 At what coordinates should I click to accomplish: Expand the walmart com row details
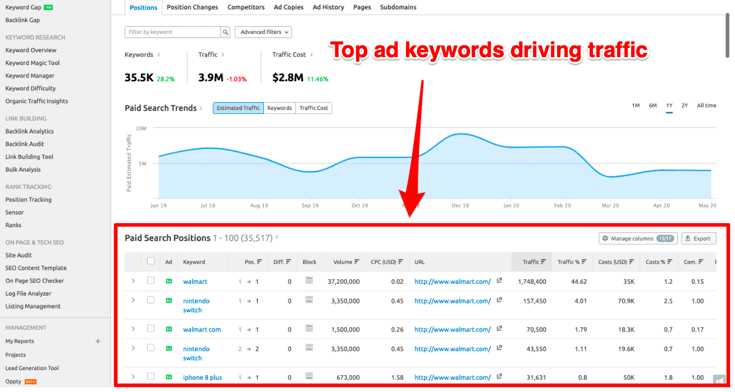click(133, 329)
